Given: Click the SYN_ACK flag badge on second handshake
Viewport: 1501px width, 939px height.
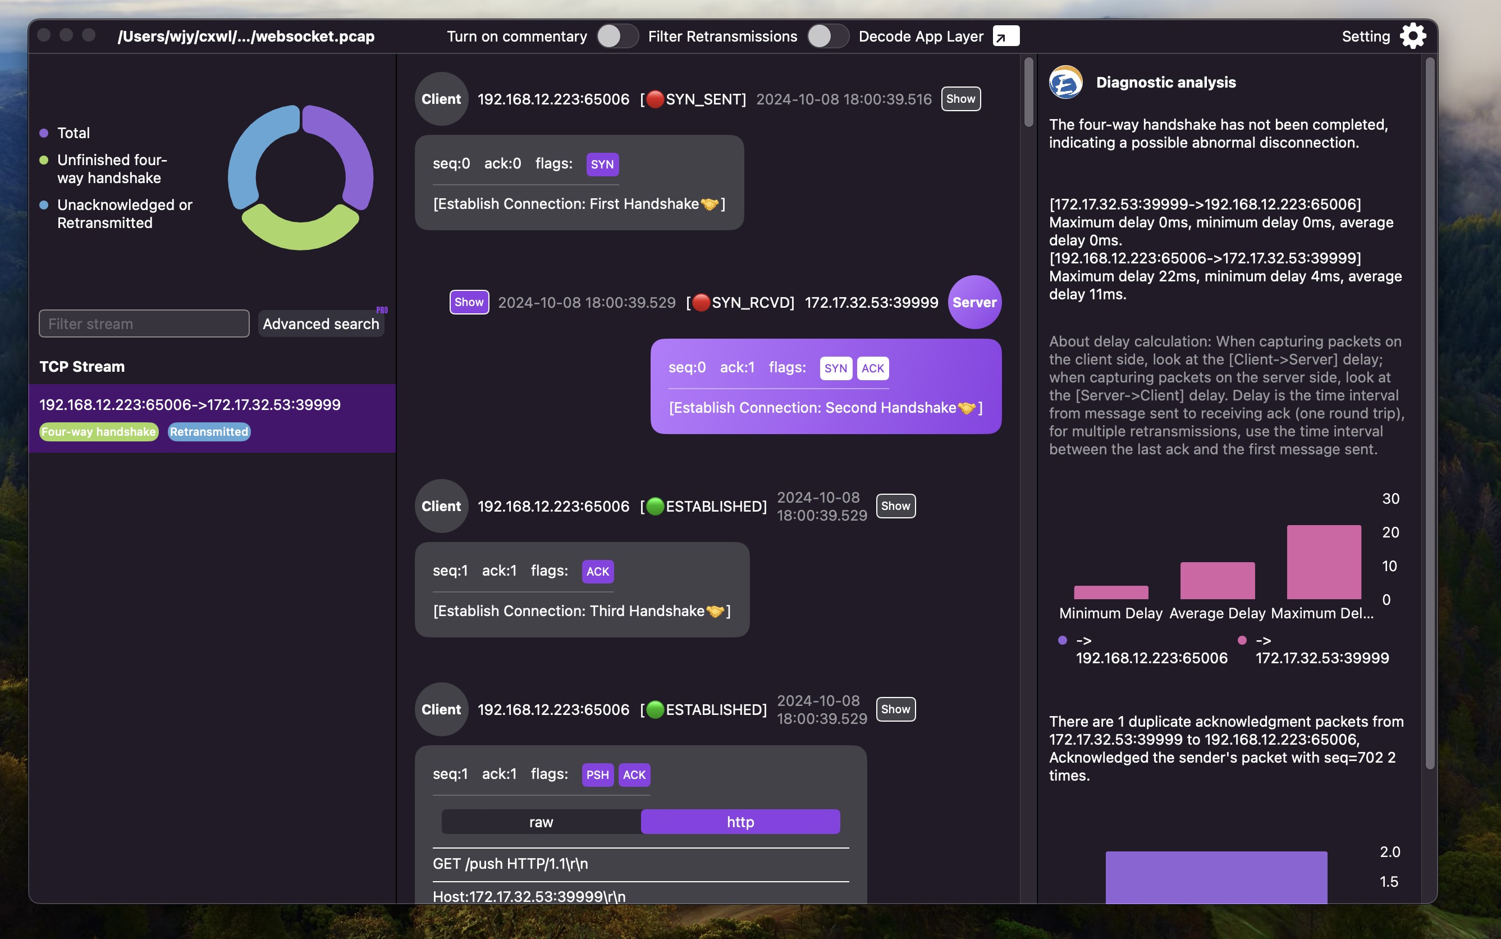Looking at the screenshot, I should [834, 367].
